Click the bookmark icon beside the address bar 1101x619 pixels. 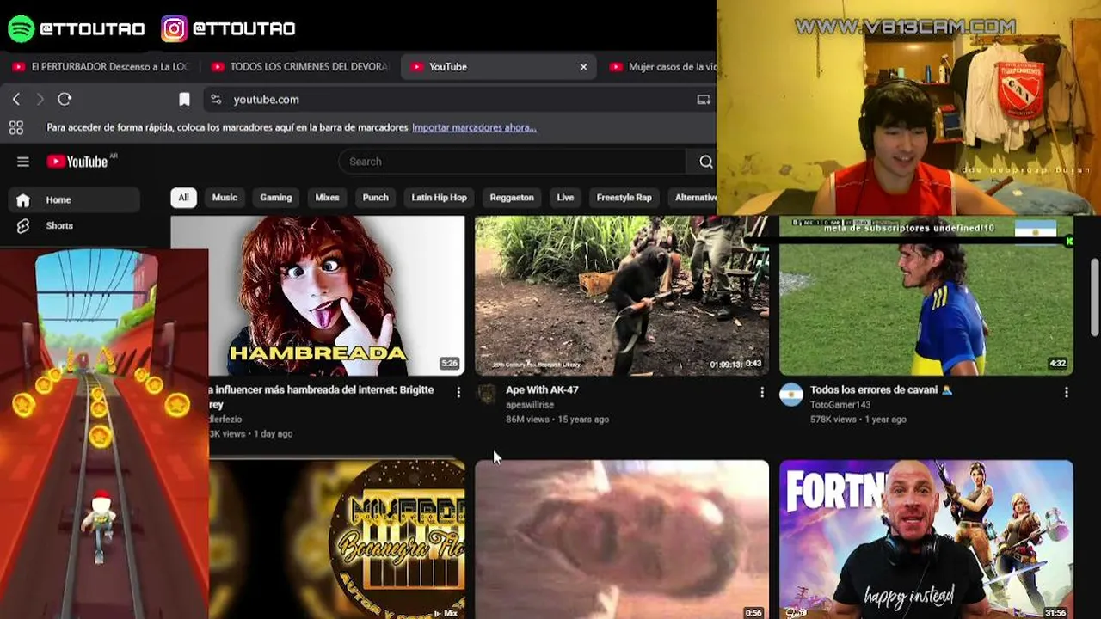coord(184,100)
